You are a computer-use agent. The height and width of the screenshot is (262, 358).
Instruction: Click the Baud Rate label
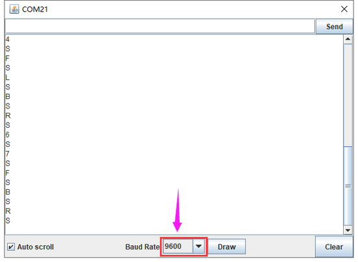[x=143, y=247]
